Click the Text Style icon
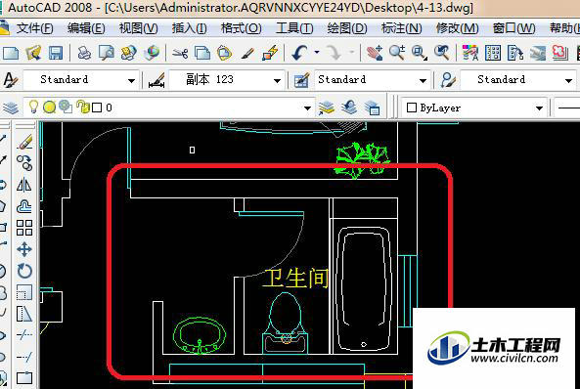580x389 pixels. point(11,80)
